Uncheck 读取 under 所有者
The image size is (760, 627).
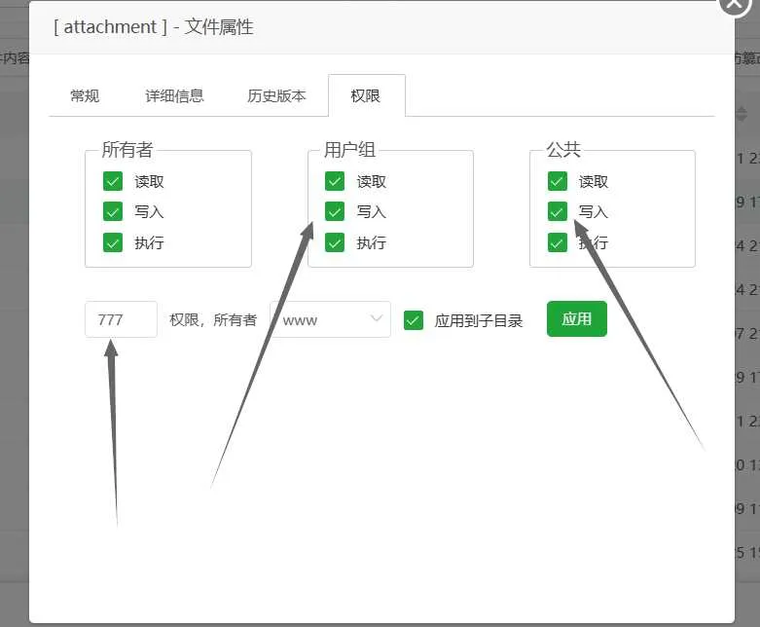point(113,181)
